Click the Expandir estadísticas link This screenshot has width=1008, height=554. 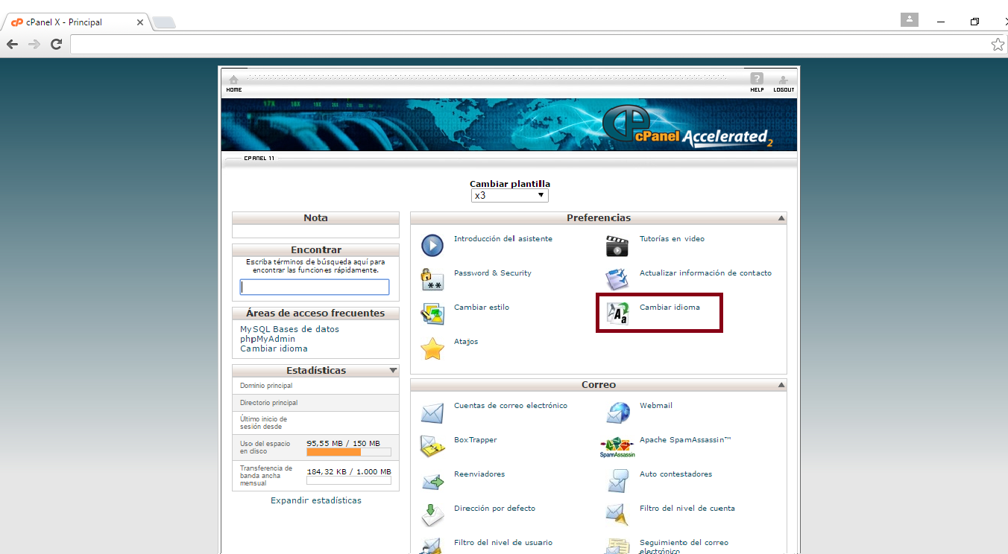tap(315, 500)
